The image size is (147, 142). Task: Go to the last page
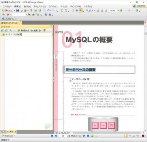click(88, 136)
